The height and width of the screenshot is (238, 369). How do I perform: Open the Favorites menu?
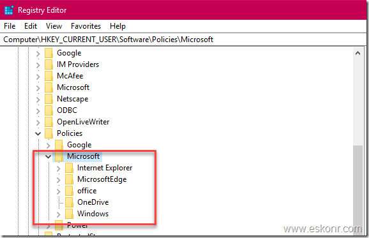86,26
